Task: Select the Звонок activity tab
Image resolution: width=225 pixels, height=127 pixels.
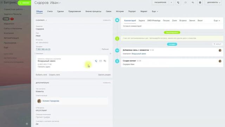Action: click(x=192, y=20)
